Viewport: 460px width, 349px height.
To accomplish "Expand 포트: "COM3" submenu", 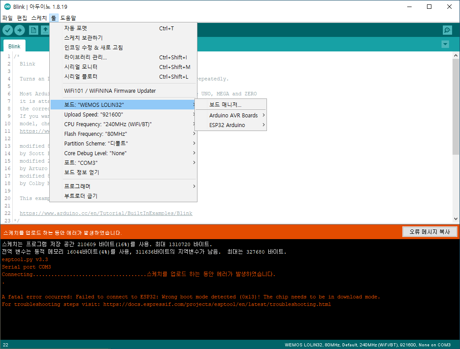I will coord(124,163).
